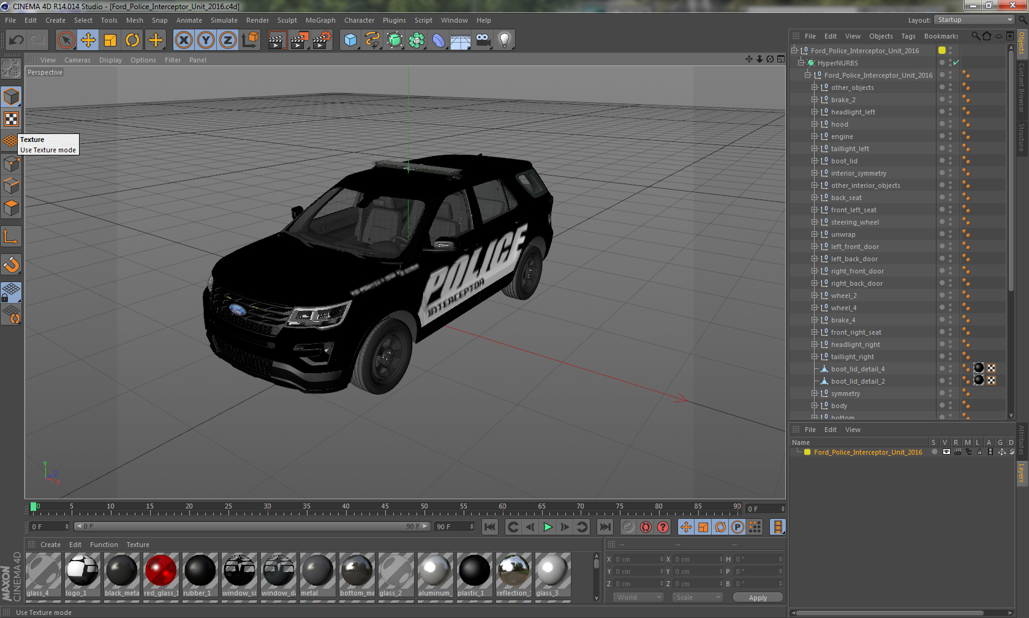Add a light object

click(x=505, y=40)
